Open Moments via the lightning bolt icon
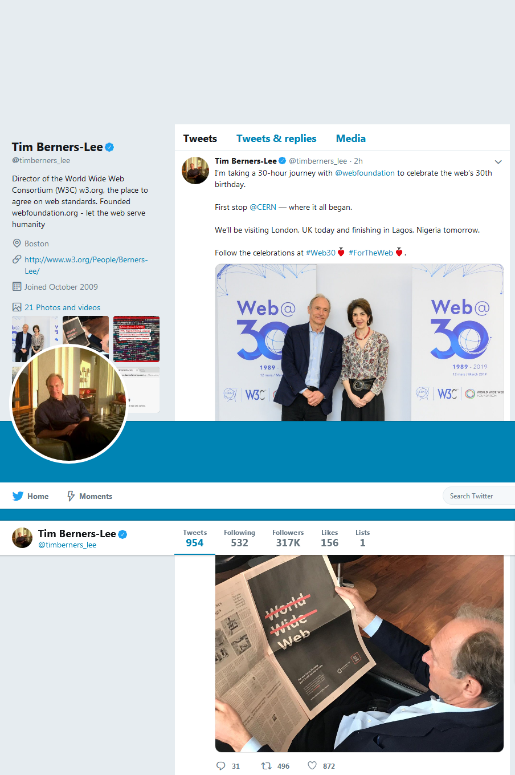515x775 pixels. tap(71, 496)
